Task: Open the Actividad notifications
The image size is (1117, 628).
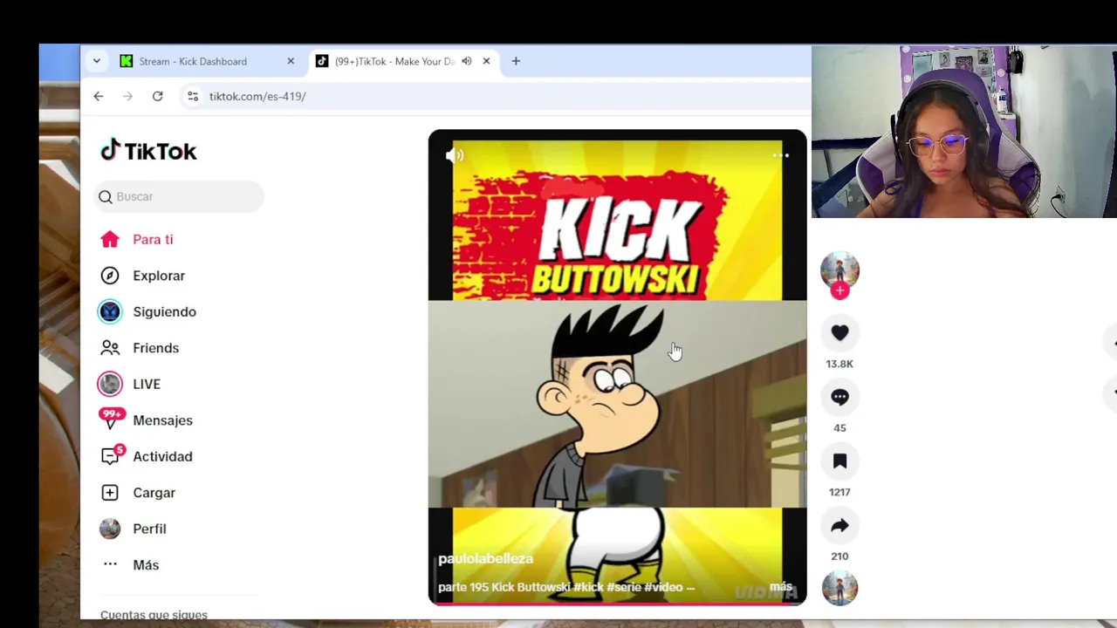Action: [146, 456]
